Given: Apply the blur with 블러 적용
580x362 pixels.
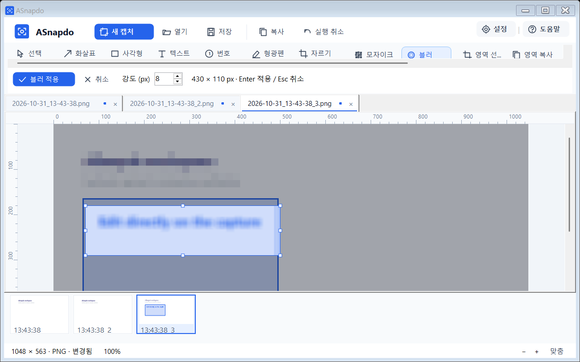Looking at the screenshot, I should pyautogui.click(x=44, y=79).
